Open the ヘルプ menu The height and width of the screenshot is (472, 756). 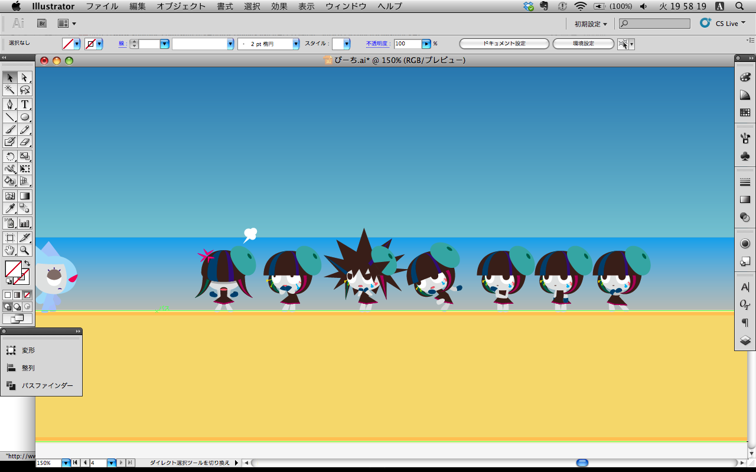tap(390, 6)
